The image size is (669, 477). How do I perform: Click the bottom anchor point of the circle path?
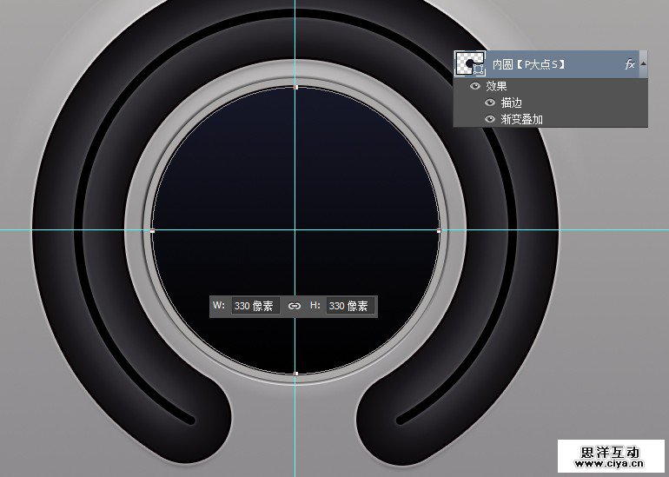point(296,374)
